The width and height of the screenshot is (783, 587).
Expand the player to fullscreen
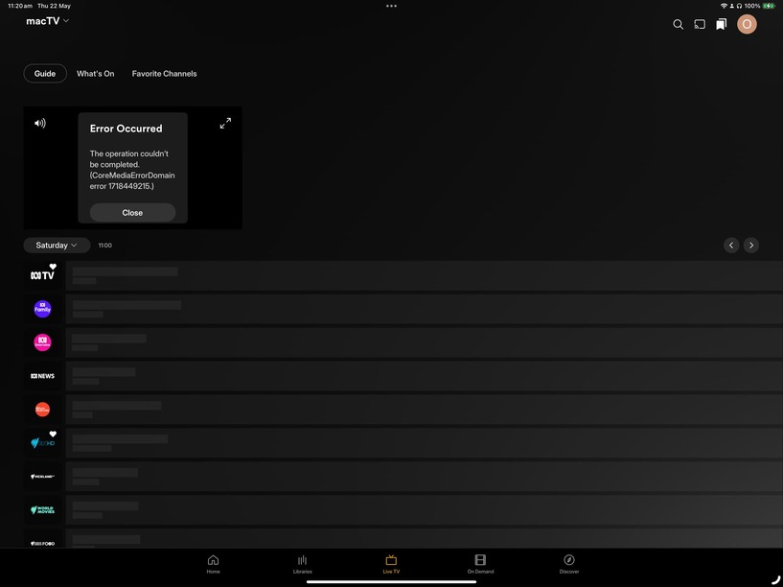pos(226,123)
